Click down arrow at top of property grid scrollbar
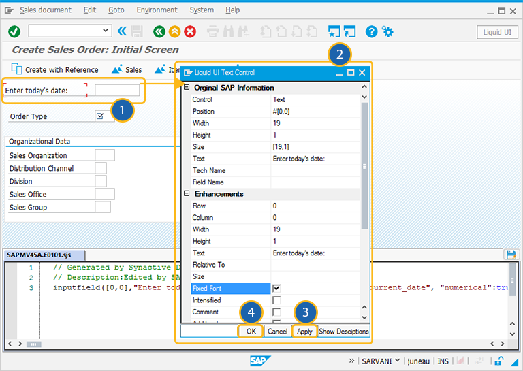The height and width of the screenshot is (371, 523). [364, 97]
